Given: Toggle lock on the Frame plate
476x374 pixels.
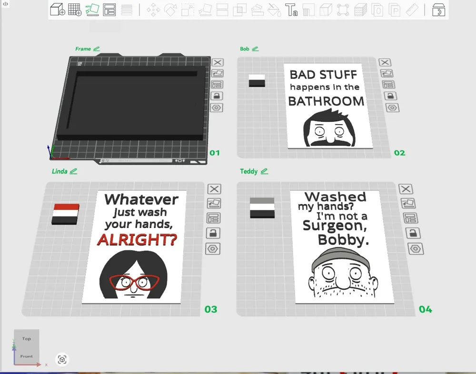Looking at the screenshot, I should coord(217,96).
